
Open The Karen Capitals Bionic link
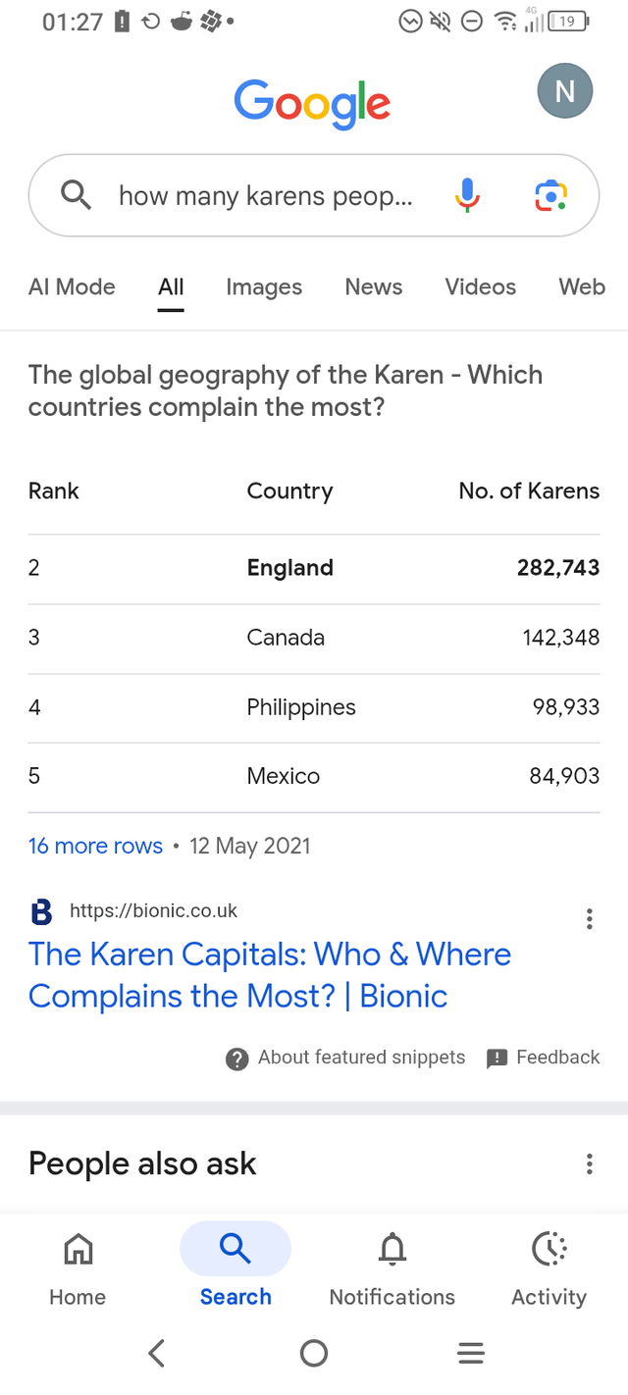[270, 975]
